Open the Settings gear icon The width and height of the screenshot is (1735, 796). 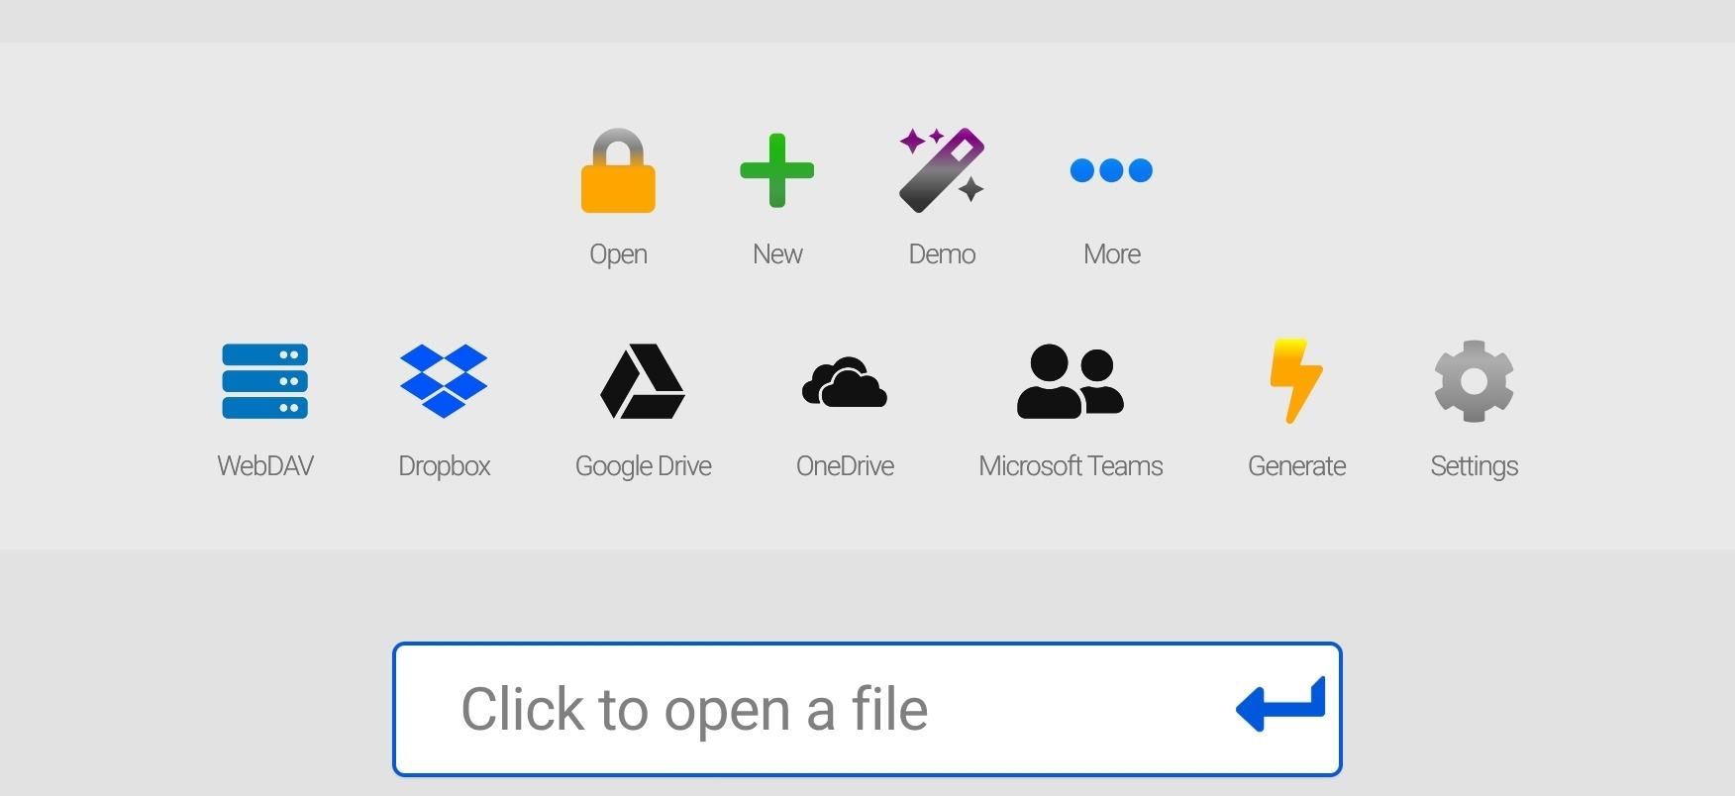pos(1474,381)
